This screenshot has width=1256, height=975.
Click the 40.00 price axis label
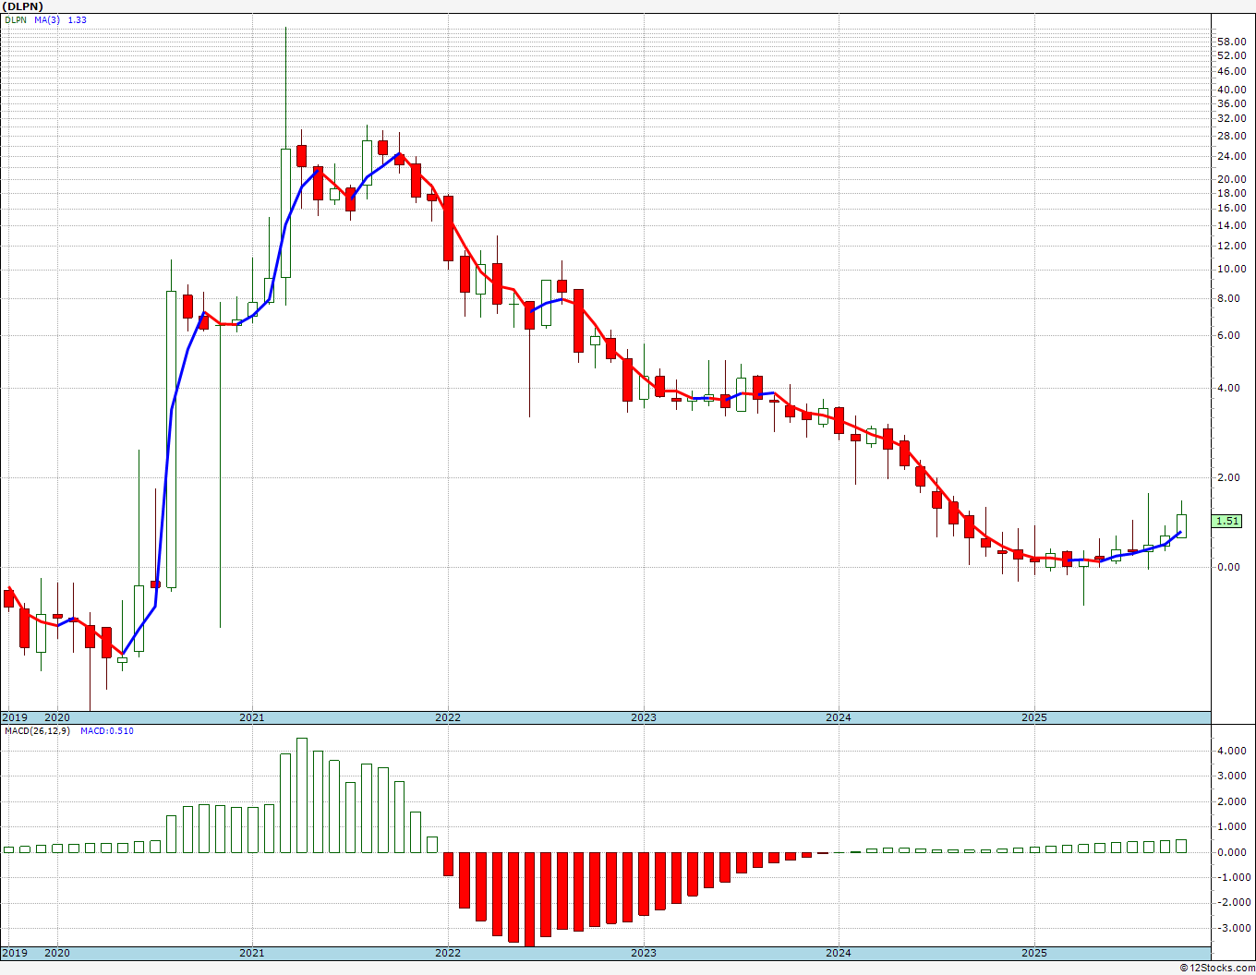1230,90
